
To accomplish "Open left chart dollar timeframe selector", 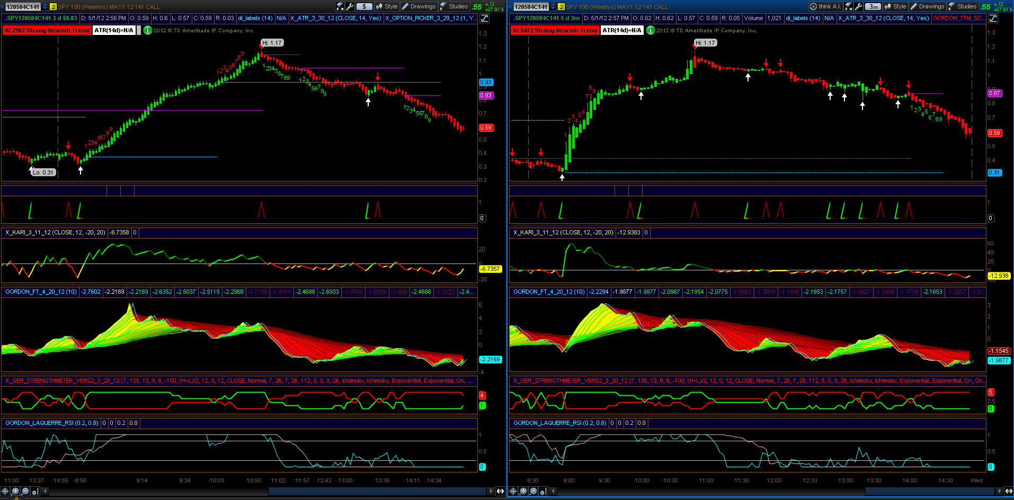I will click(364, 7).
